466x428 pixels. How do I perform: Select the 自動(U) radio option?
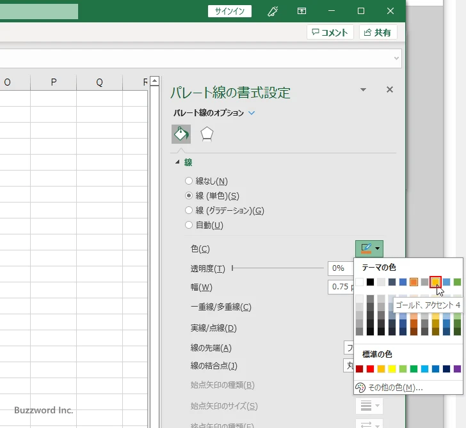click(189, 225)
